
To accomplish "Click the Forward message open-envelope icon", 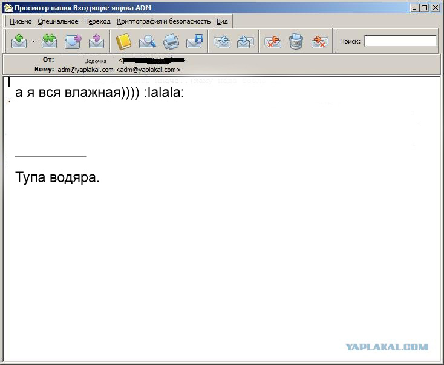I will [x=73, y=41].
